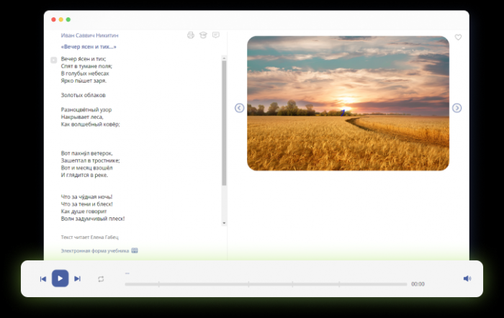The width and height of the screenshot is (504, 318).
Task: Mute the audio with the speaker icon
Action: (467, 278)
